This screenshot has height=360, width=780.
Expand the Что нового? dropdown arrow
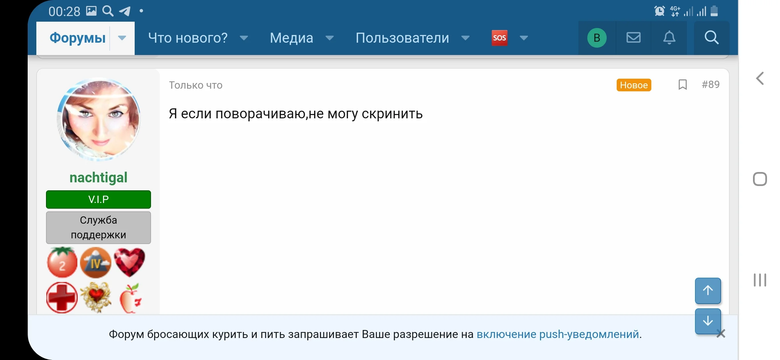244,38
